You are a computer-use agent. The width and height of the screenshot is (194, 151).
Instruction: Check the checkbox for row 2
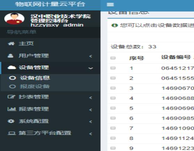(x=113, y=78)
